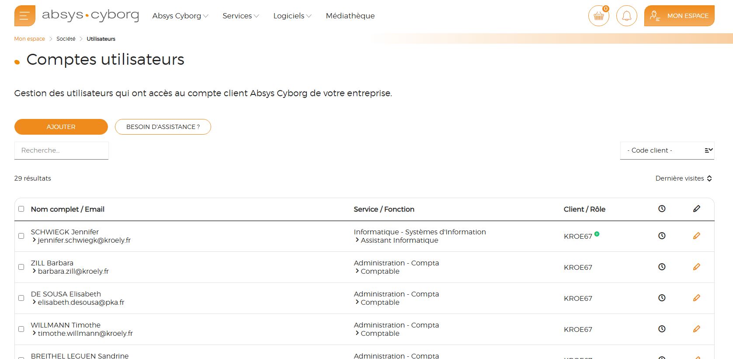Open email timothe.willmann@kroely.fr
Image resolution: width=733 pixels, height=359 pixels.
pyautogui.click(x=85, y=334)
